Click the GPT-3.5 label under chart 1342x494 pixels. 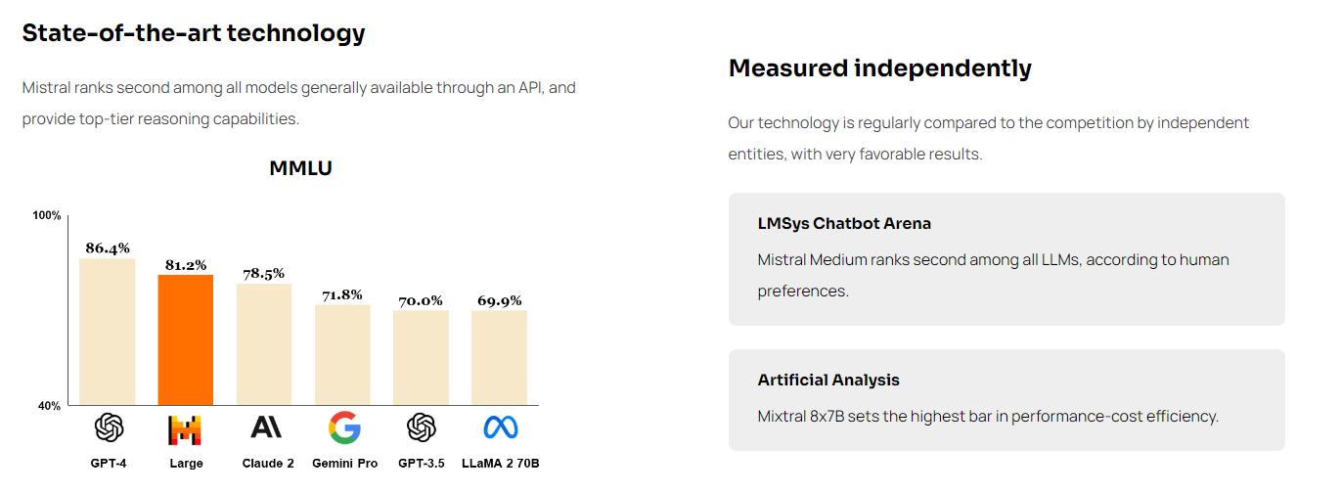pos(421,464)
